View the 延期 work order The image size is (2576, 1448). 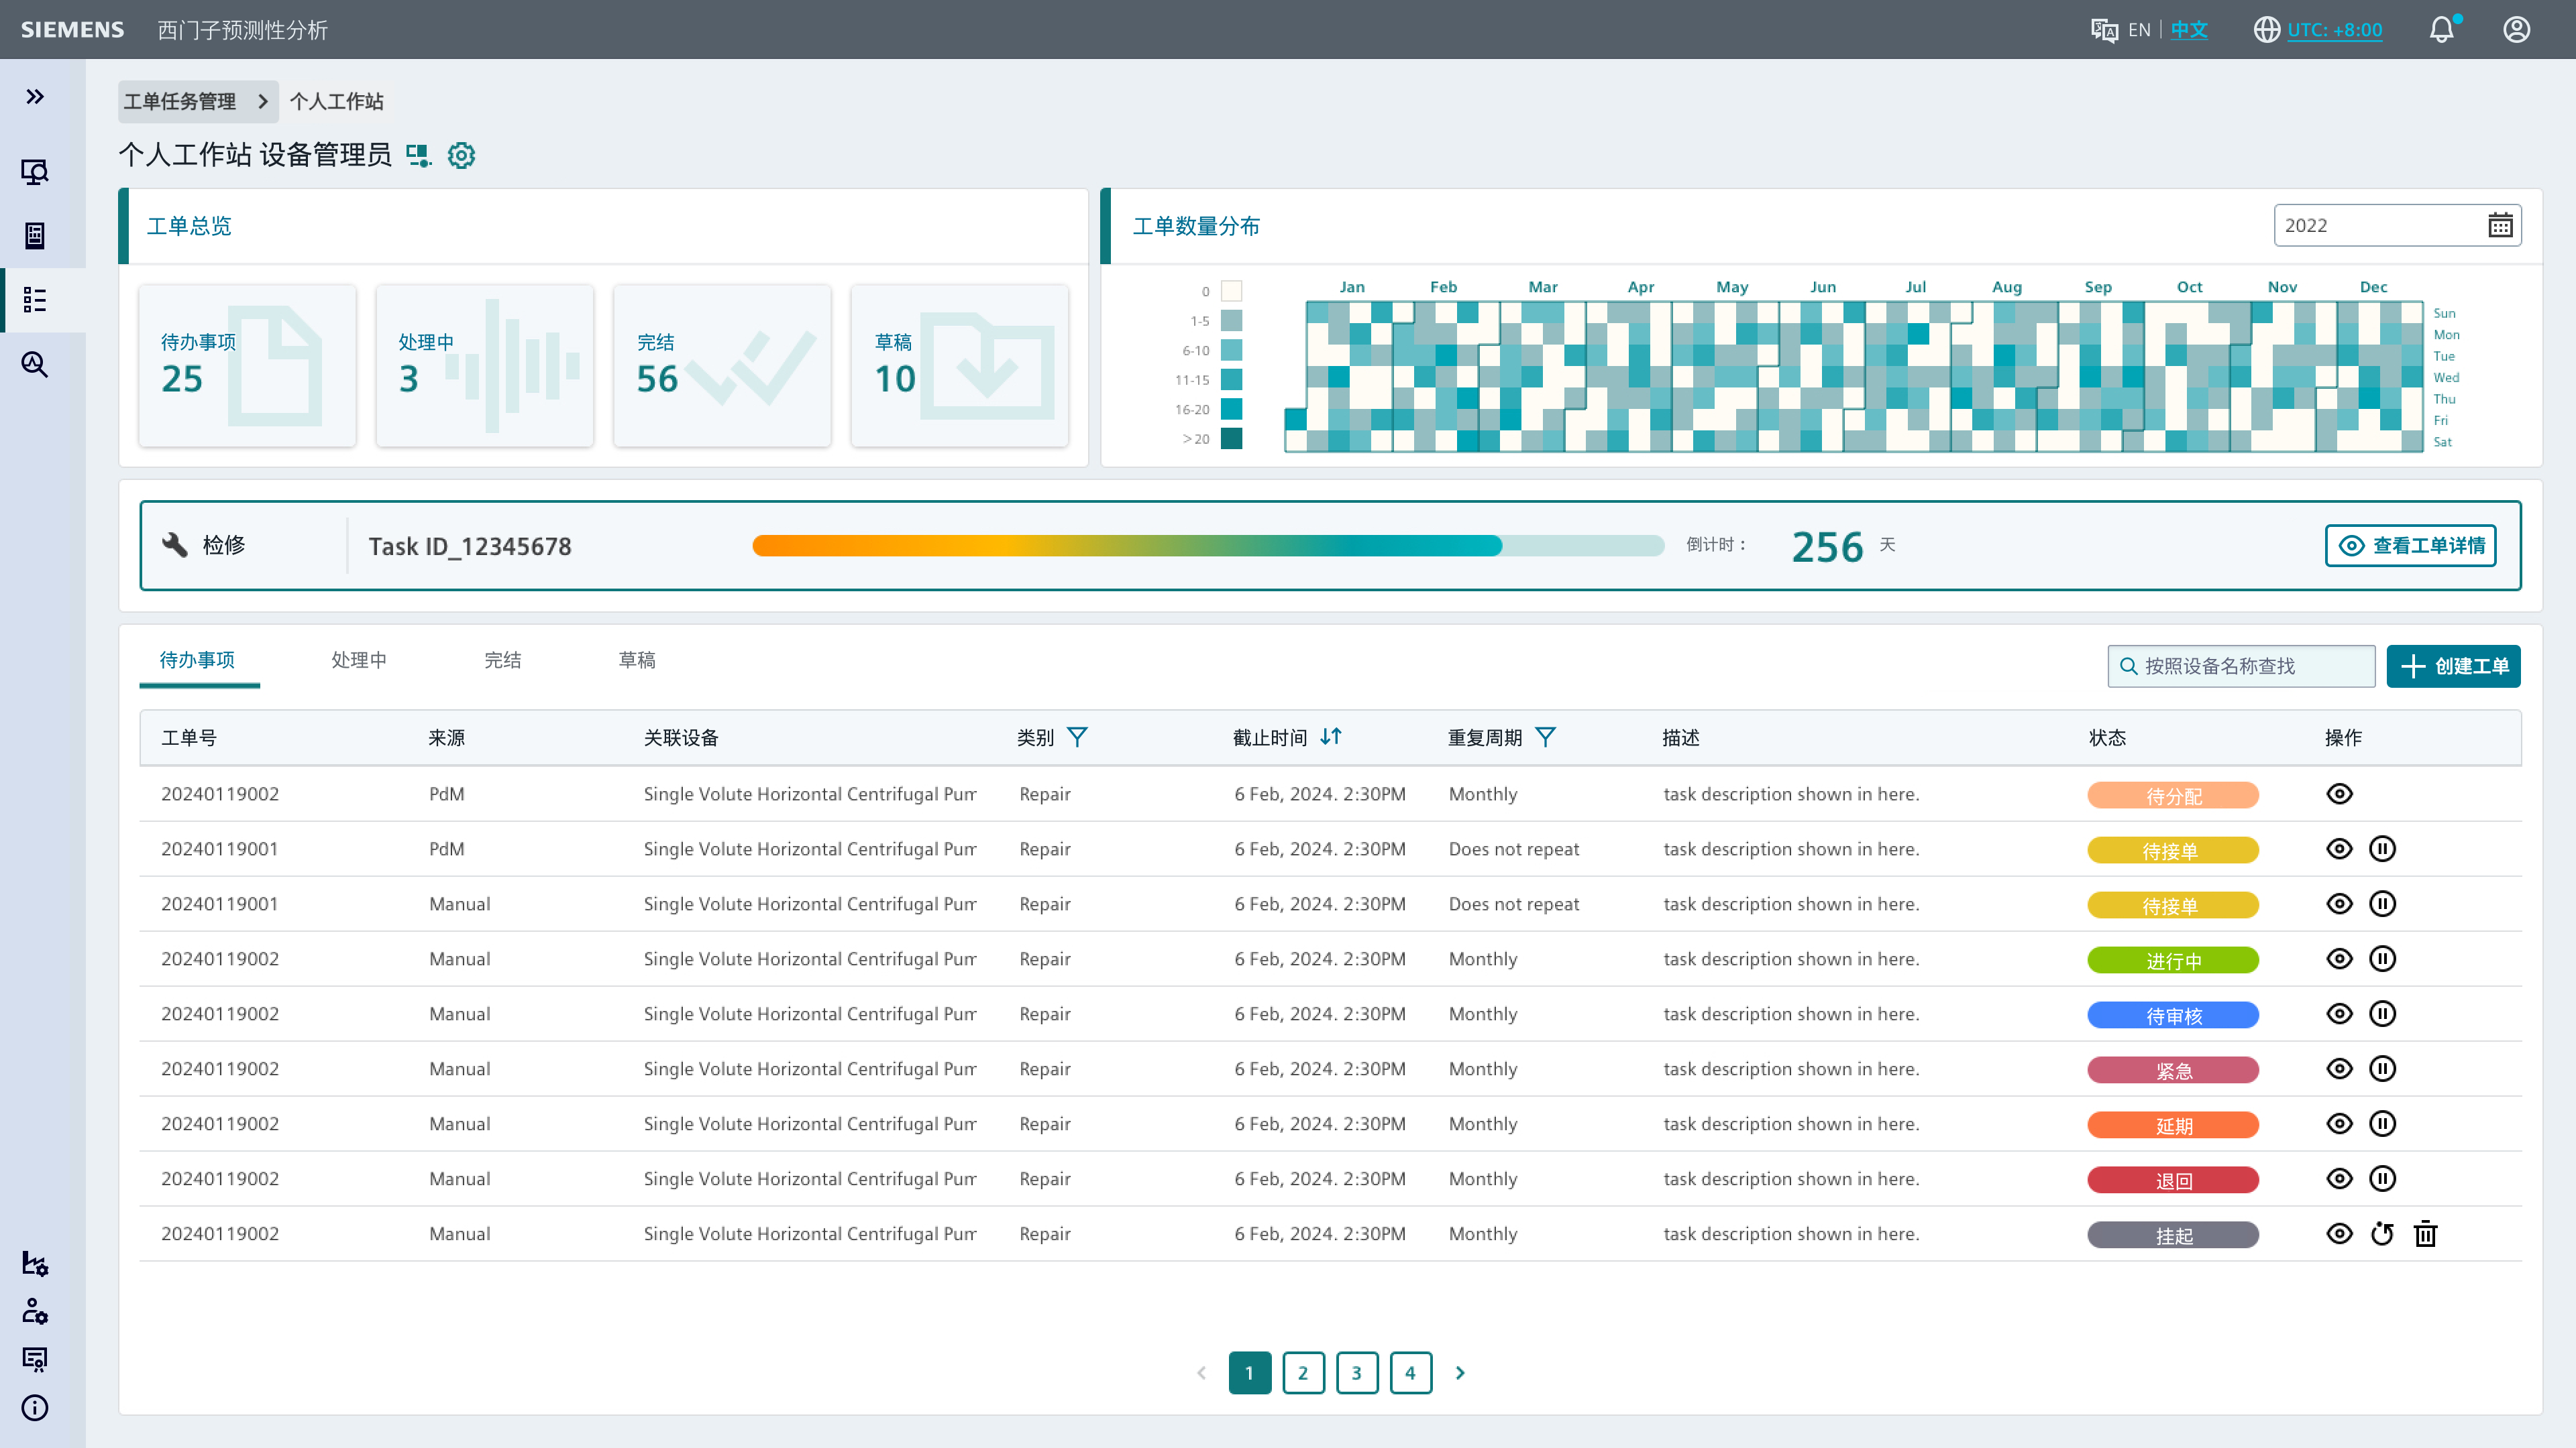click(2339, 1124)
